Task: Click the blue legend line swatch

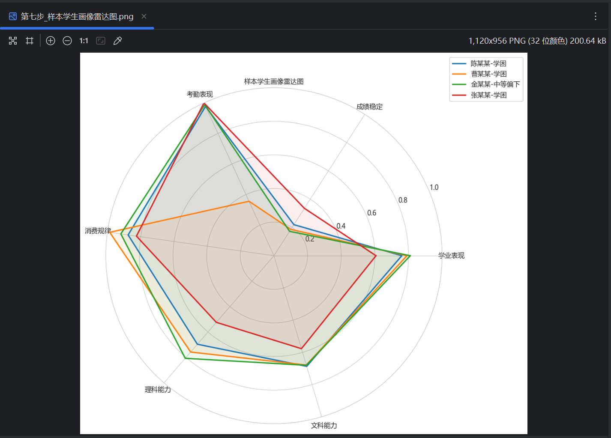Action: coord(459,63)
